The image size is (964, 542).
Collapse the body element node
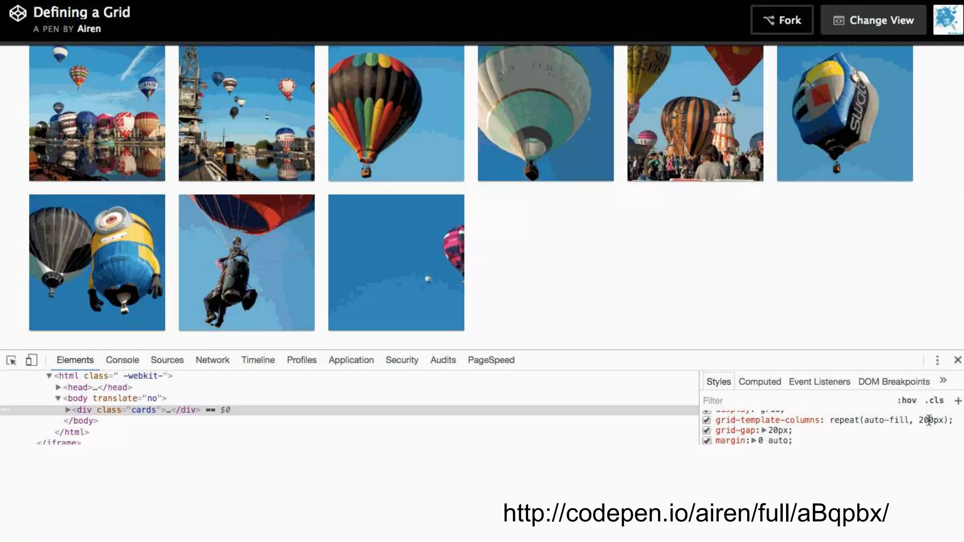tap(58, 399)
